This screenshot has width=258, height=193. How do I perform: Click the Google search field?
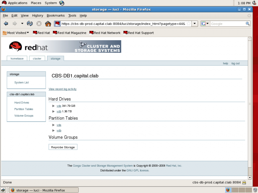tap(228, 23)
